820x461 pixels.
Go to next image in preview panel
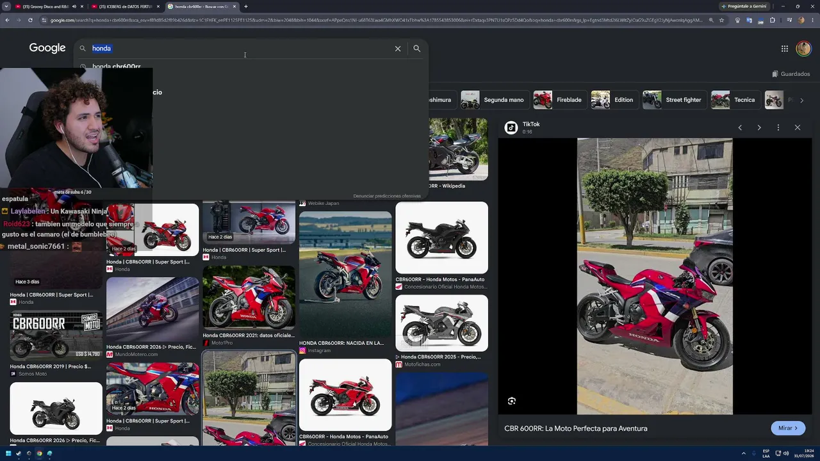[759, 127]
